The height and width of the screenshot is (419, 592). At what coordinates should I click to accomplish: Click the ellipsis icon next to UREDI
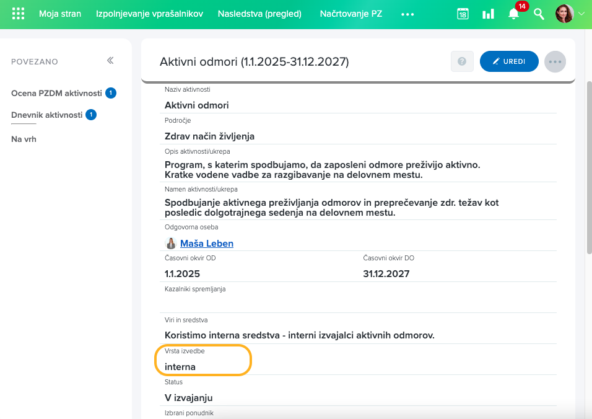(555, 61)
